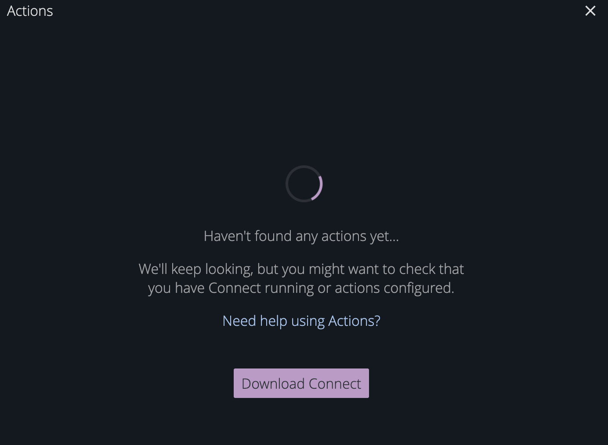Viewport: 608px width, 445px height.
Task: Get the Connect app via the purple button
Action: (x=301, y=383)
